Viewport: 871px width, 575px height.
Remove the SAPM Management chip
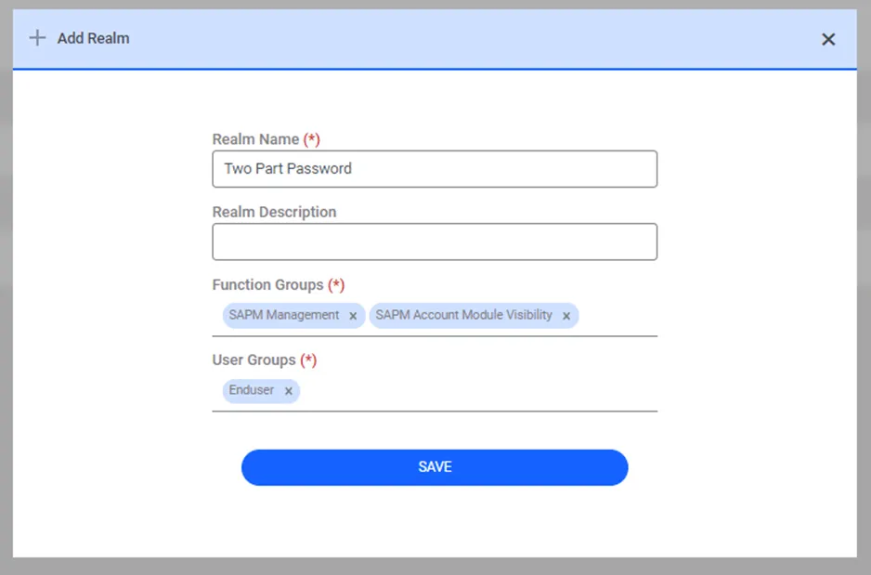353,316
